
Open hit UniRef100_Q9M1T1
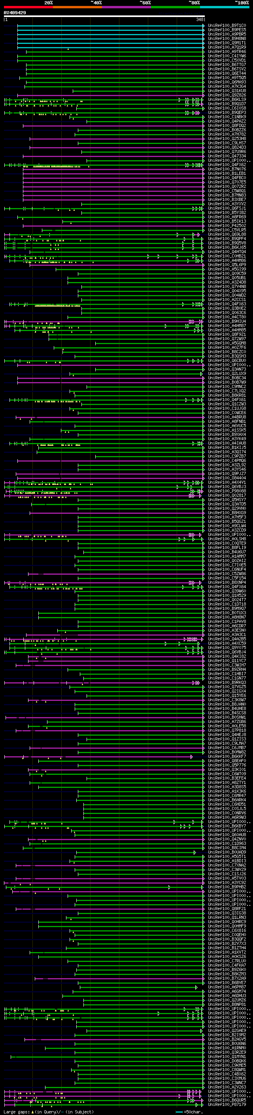pyautogui.click(x=227, y=43)
